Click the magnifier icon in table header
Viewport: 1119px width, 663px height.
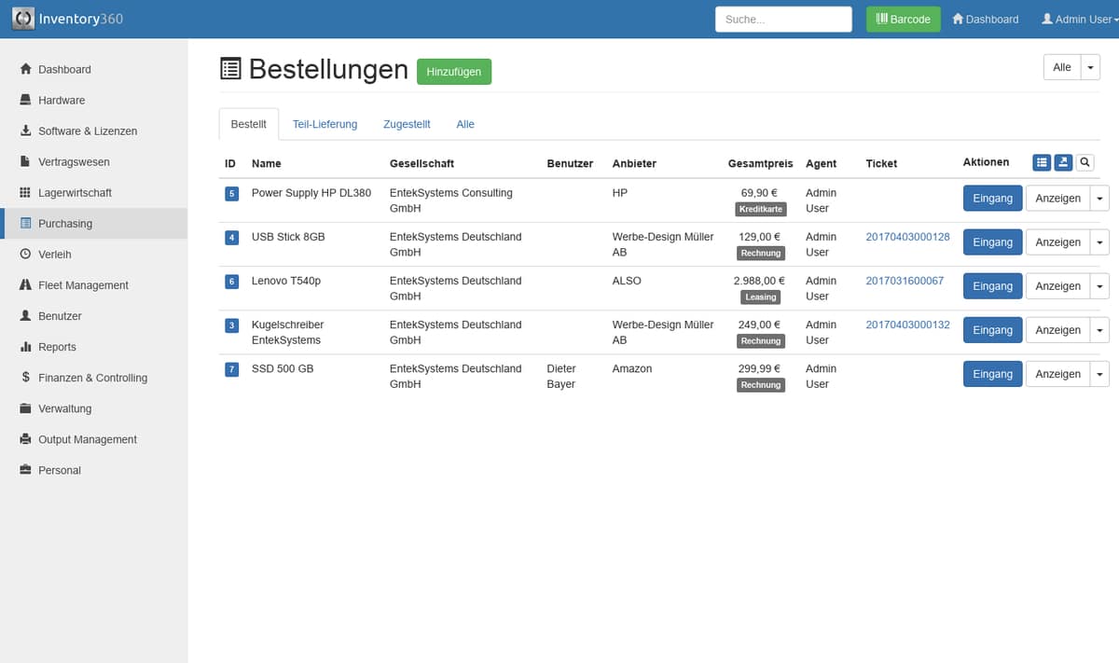(x=1084, y=162)
